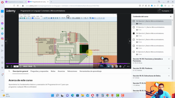Check lecture 60 Ejercicio 4_Real checkbox
This screenshot has height=98, width=175.
pos(134,46)
